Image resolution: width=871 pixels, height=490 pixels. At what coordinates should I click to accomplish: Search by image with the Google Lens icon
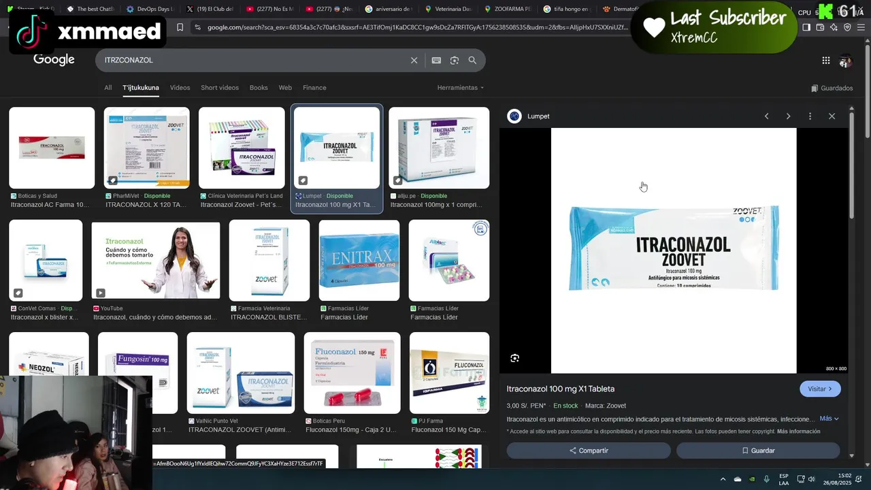[455, 61]
